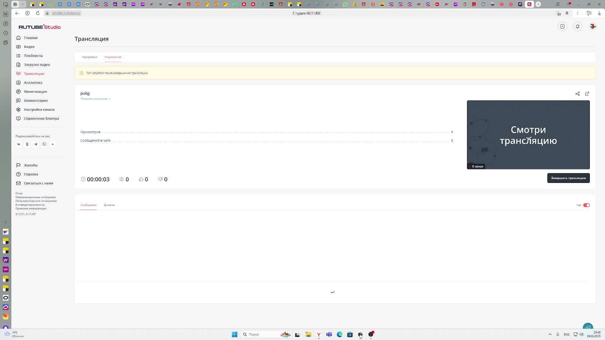Open Аналитика in the sidebar
Image resolution: width=605 pixels, height=340 pixels.
click(x=33, y=82)
